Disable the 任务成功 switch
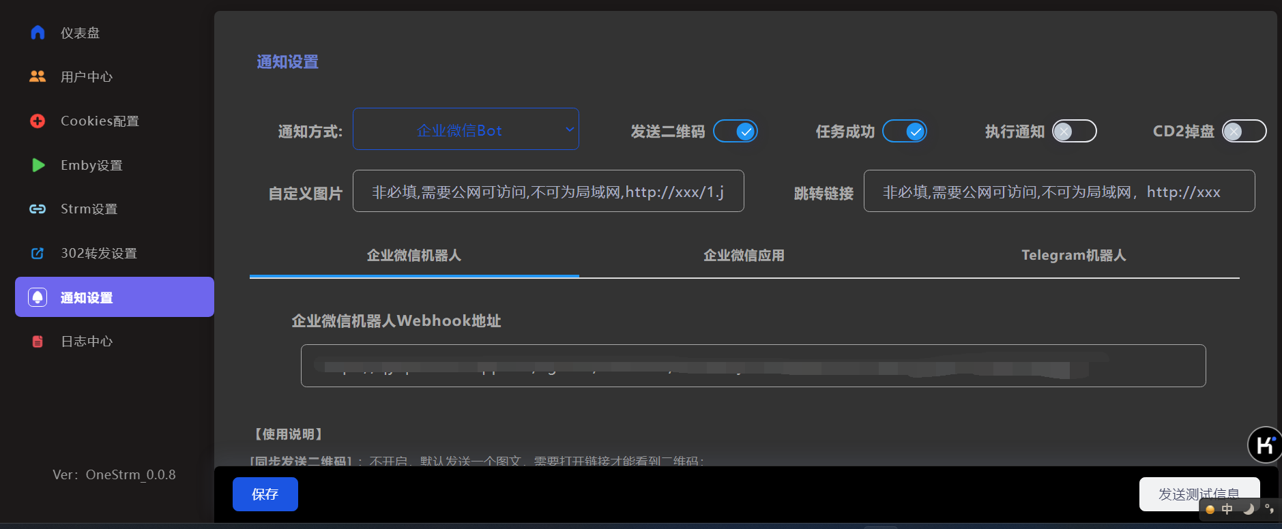 905,131
